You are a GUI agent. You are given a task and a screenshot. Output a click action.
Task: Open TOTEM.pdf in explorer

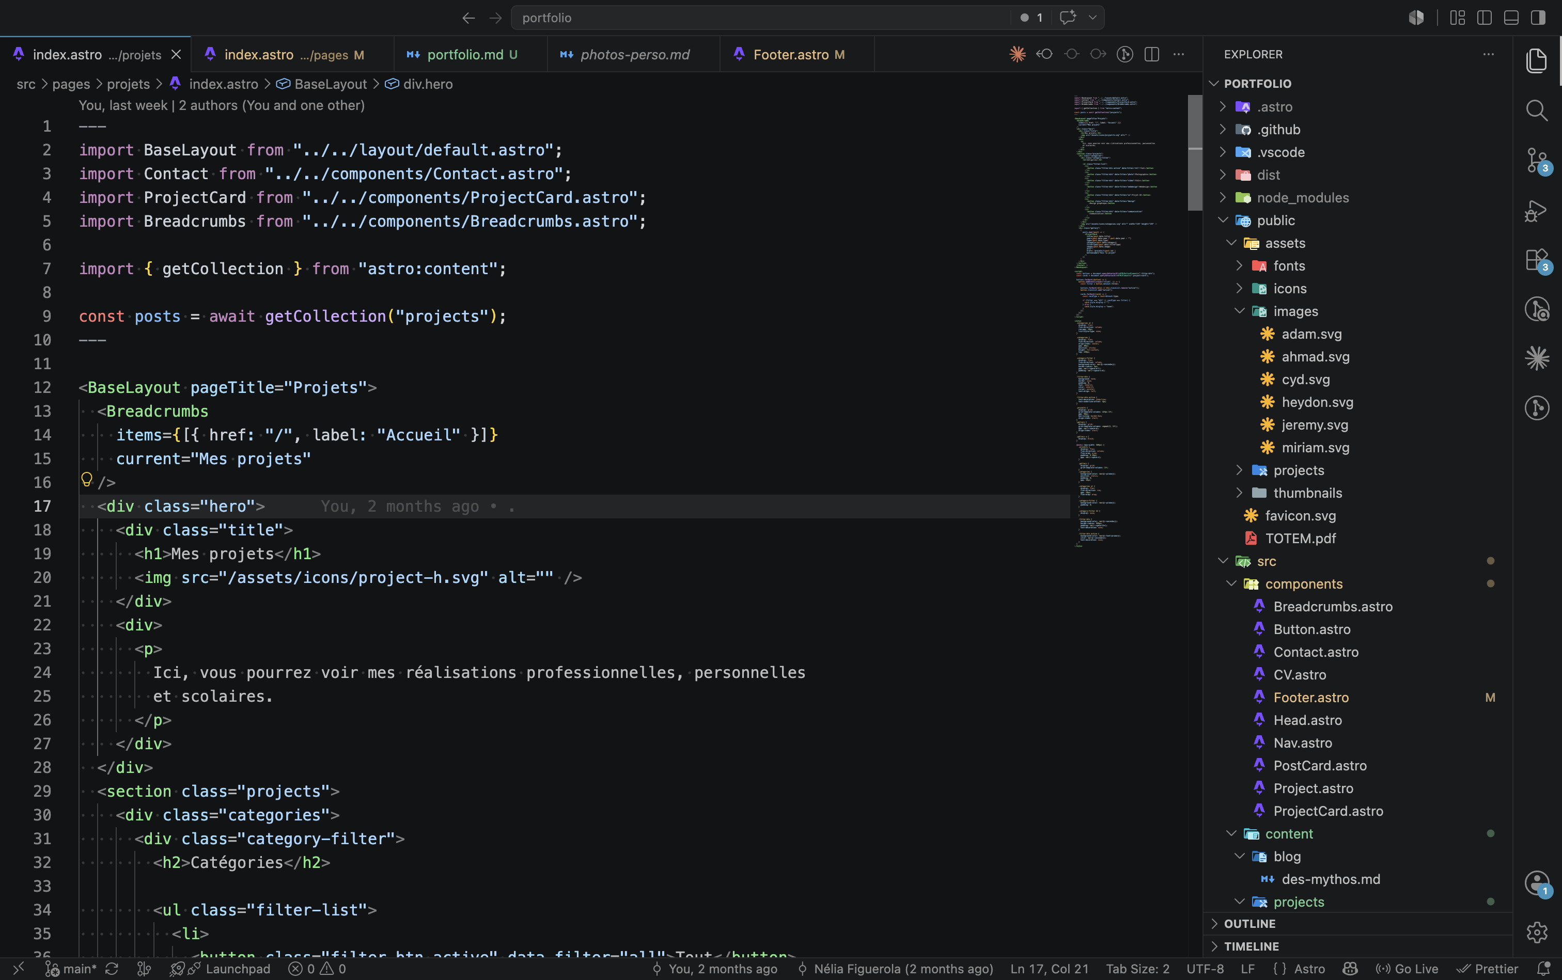click(1300, 538)
